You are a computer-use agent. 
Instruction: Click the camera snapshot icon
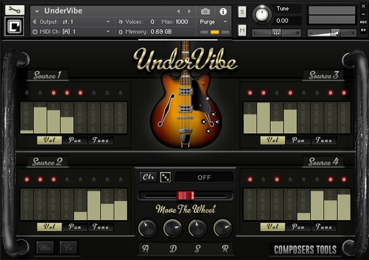(205, 11)
